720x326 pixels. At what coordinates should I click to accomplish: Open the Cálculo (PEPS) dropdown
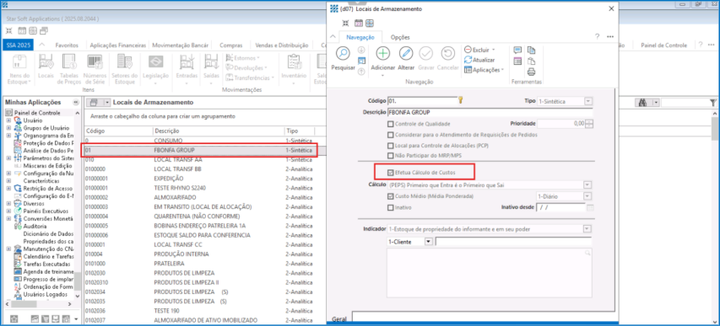(x=587, y=184)
